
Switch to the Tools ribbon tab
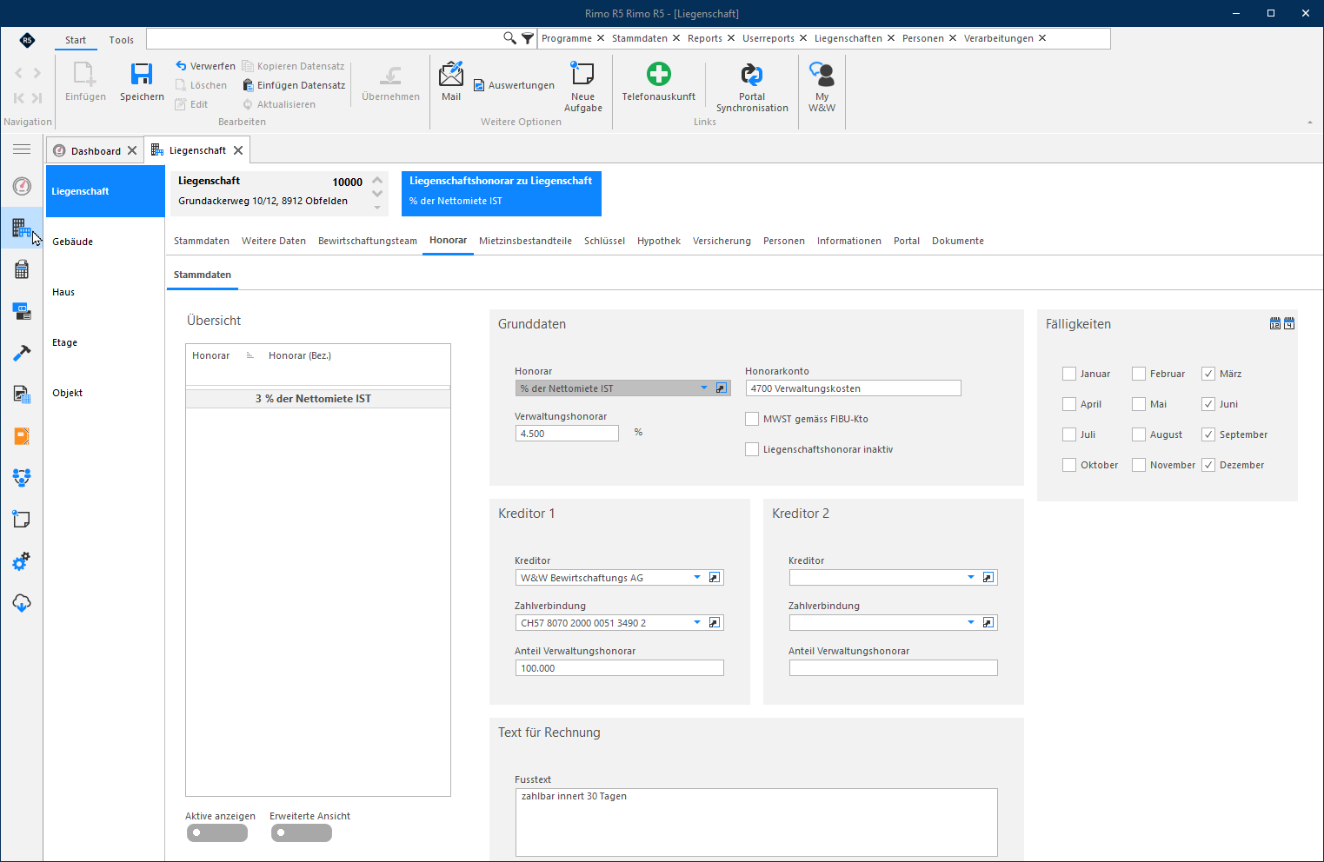tap(122, 40)
